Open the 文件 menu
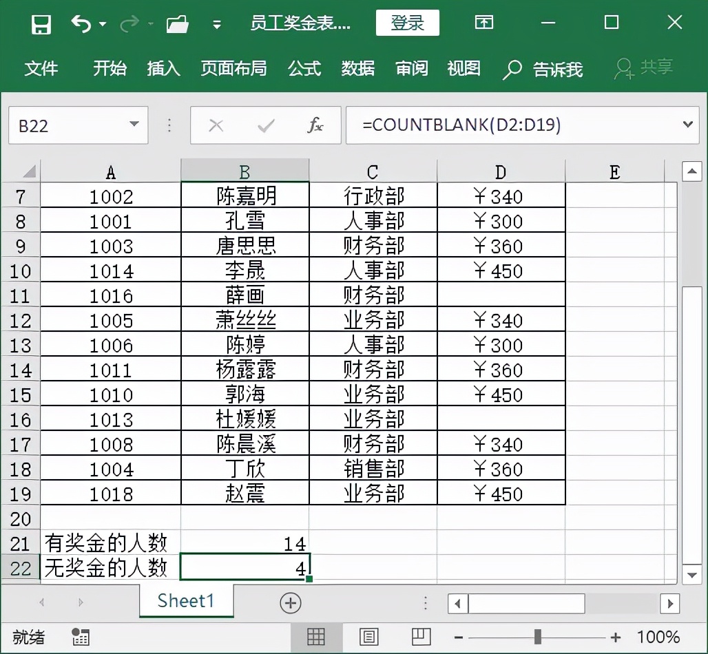The width and height of the screenshot is (708, 654). click(x=41, y=69)
